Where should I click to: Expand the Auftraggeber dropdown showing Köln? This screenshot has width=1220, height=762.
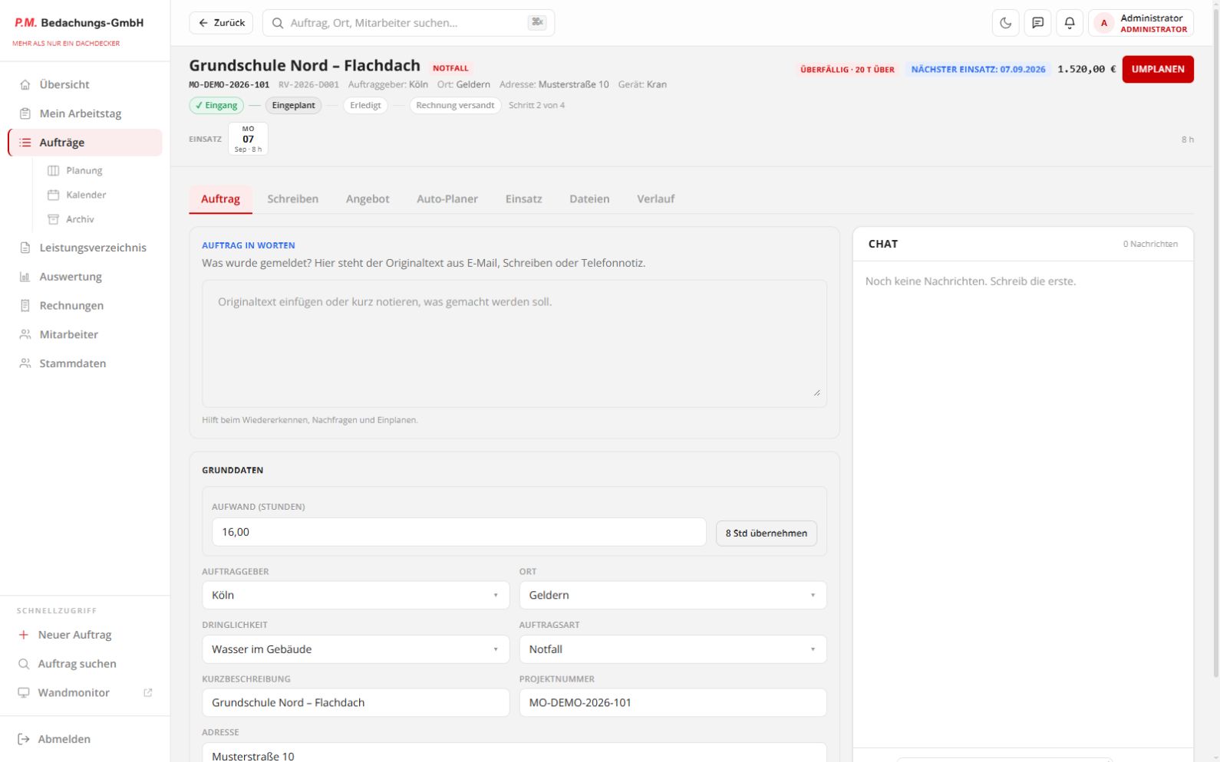[x=355, y=595]
